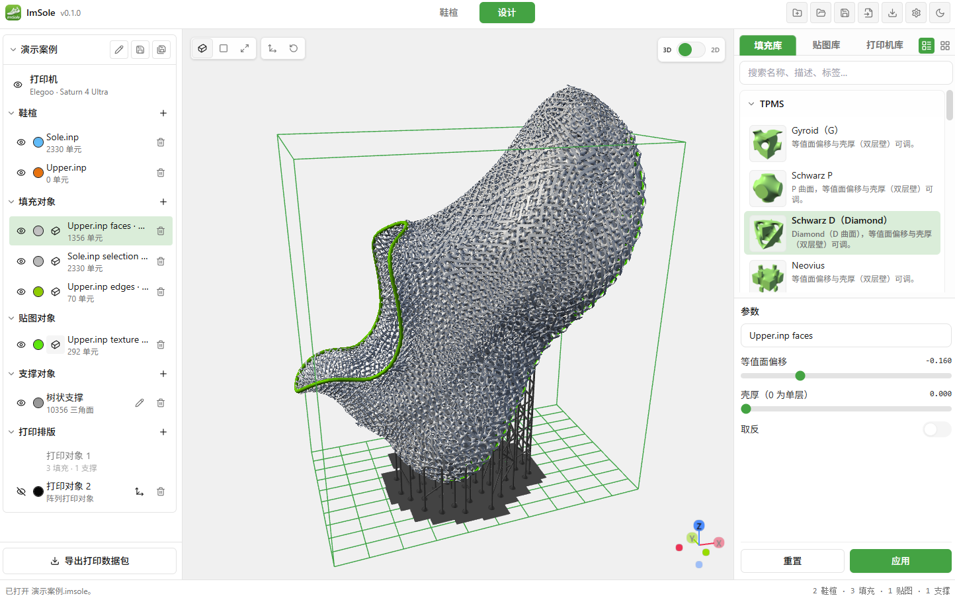The width and height of the screenshot is (955, 598).
Task: Add new 支撑对象 with plus icon
Action: pos(163,374)
